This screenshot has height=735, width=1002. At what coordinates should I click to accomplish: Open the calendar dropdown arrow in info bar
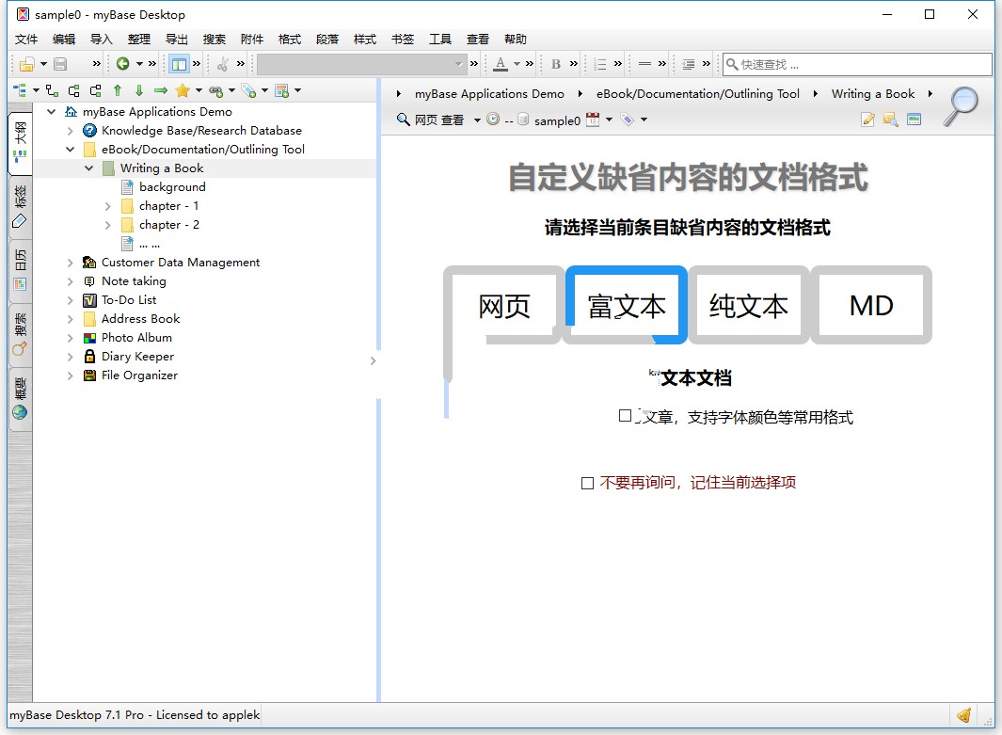point(609,120)
